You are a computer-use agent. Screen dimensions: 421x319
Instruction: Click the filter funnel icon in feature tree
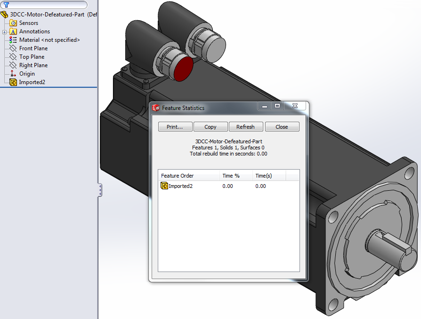tap(7, 5)
